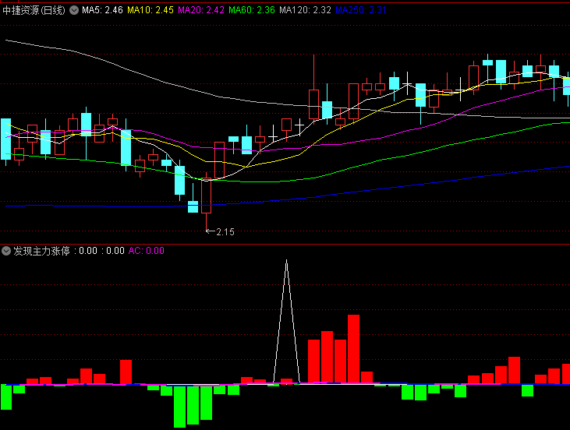Select the yellow MA10: 2.45 label

click(x=150, y=10)
